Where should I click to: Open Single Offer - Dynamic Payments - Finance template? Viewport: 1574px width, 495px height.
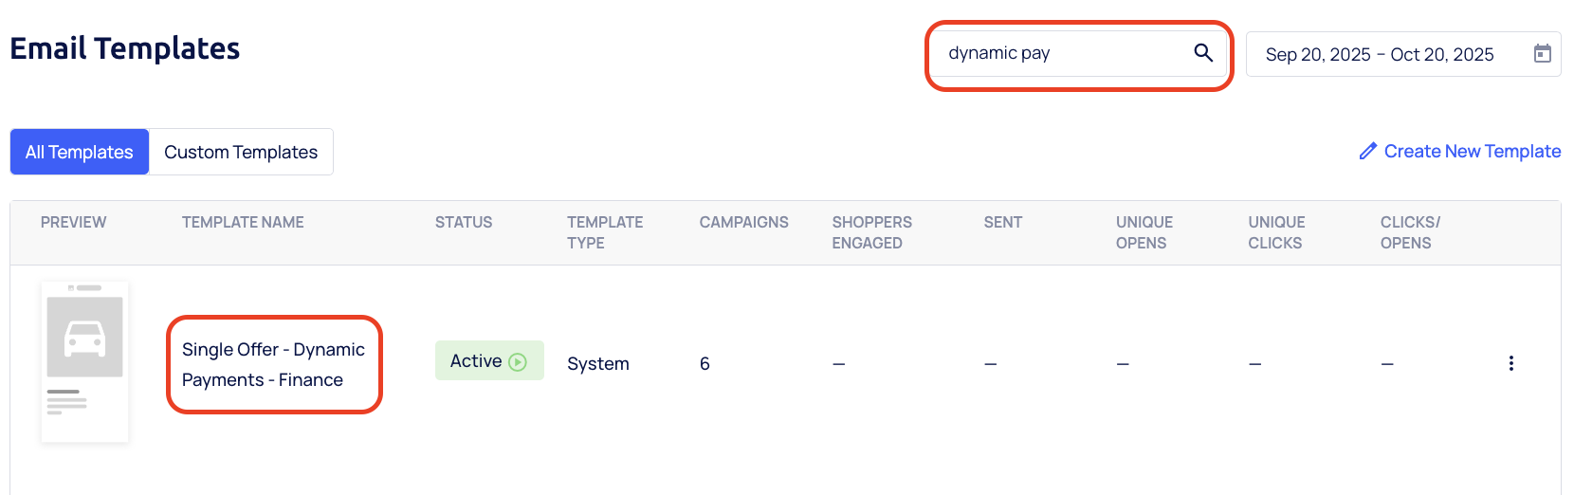coord(273,364)
